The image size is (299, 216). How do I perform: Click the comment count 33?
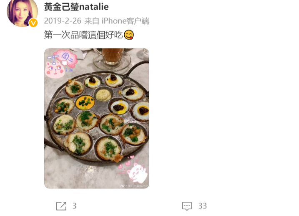point(203,206)
